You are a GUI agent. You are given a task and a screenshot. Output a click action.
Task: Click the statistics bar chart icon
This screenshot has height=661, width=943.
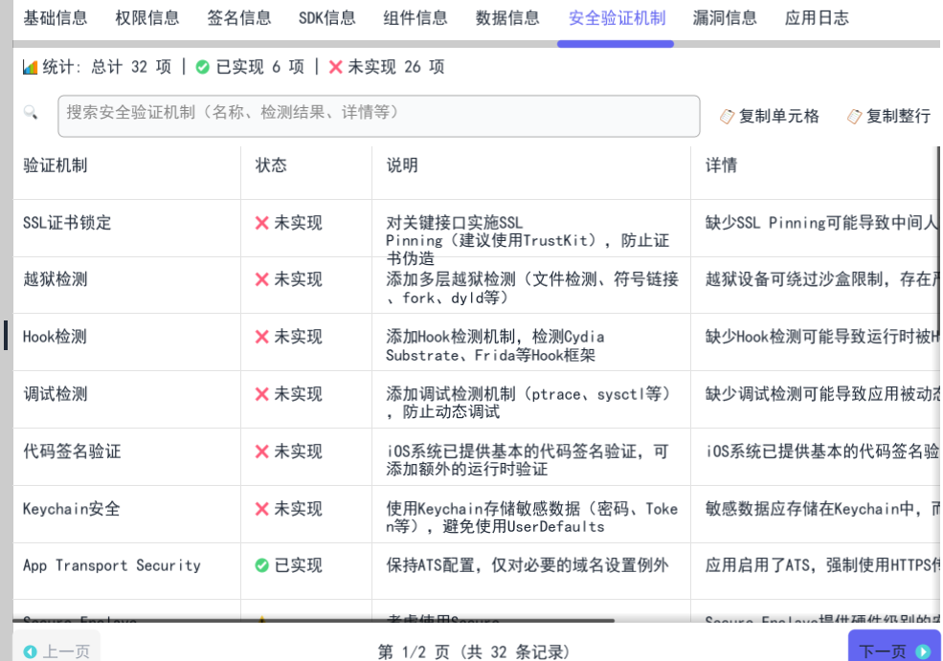click(x=30, y=67)
